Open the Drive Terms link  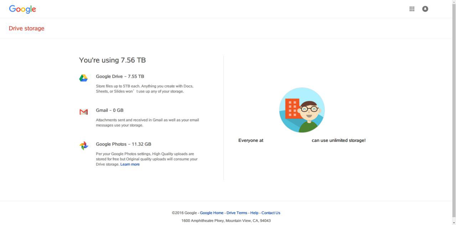coord(237,213)
